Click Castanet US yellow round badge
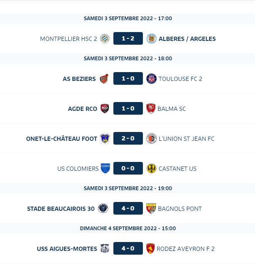 pyautogui.click(x=151, y=169)
